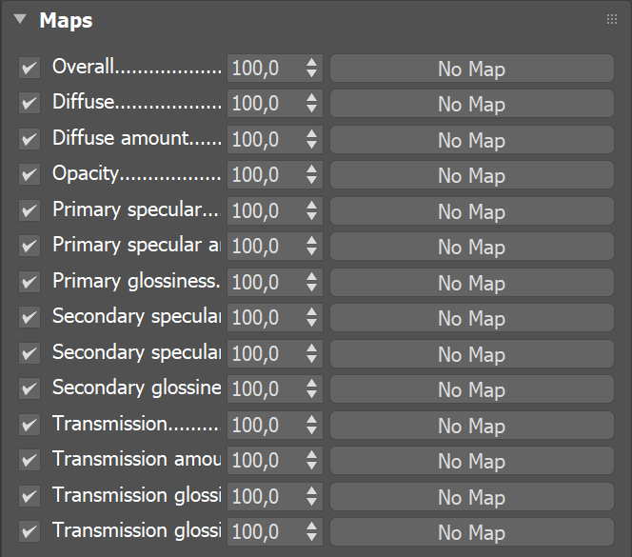Screen dimensions: 632x557
Task: Click Secondary glossiness No Map button
Action: pyautogui.click(x=471, y=389)
